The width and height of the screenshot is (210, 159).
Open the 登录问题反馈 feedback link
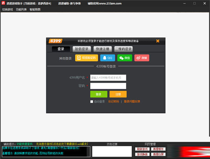(132, 102)
